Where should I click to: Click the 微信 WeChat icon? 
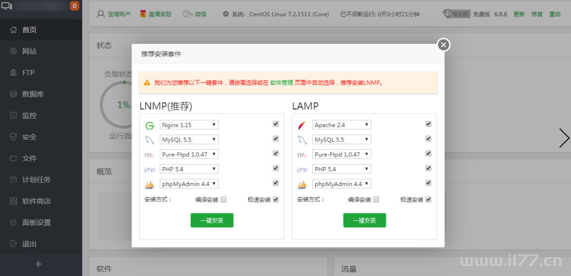coord(187,14)
